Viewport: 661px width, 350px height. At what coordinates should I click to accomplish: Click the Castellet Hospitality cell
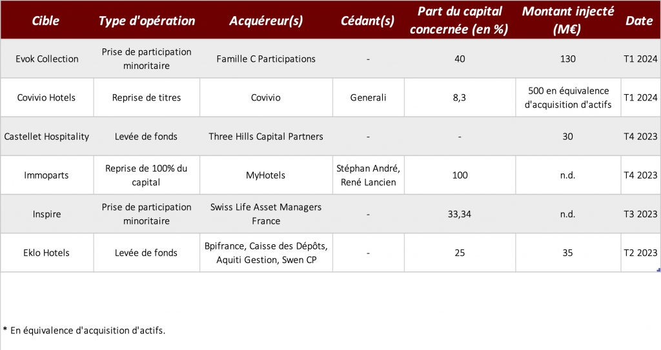46,136
